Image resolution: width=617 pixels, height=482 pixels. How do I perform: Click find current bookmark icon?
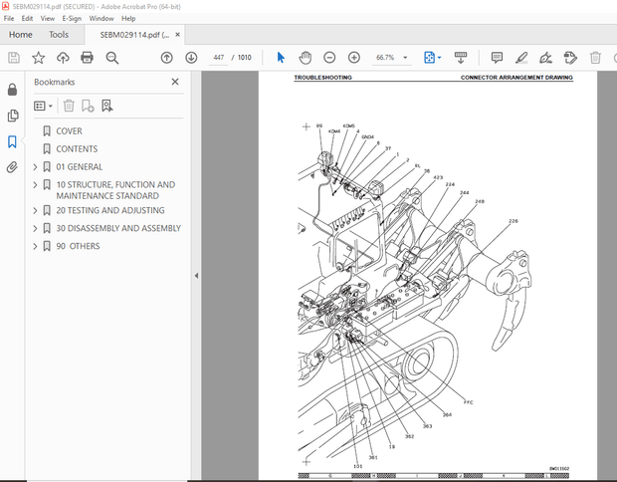click(x=107, y=106)
